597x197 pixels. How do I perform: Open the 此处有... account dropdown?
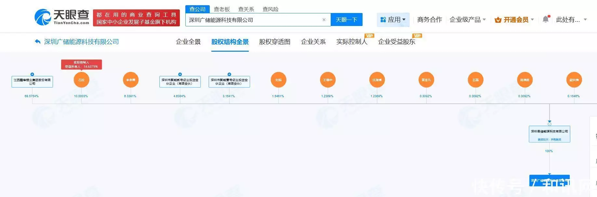click(x=571, y=20)
